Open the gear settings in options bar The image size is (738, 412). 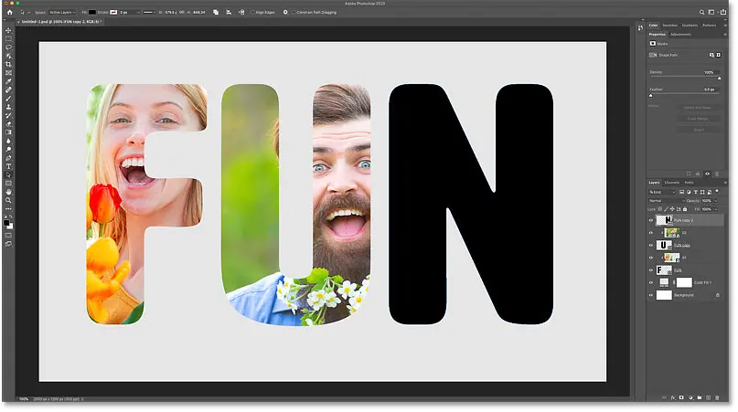click(285, 12)
